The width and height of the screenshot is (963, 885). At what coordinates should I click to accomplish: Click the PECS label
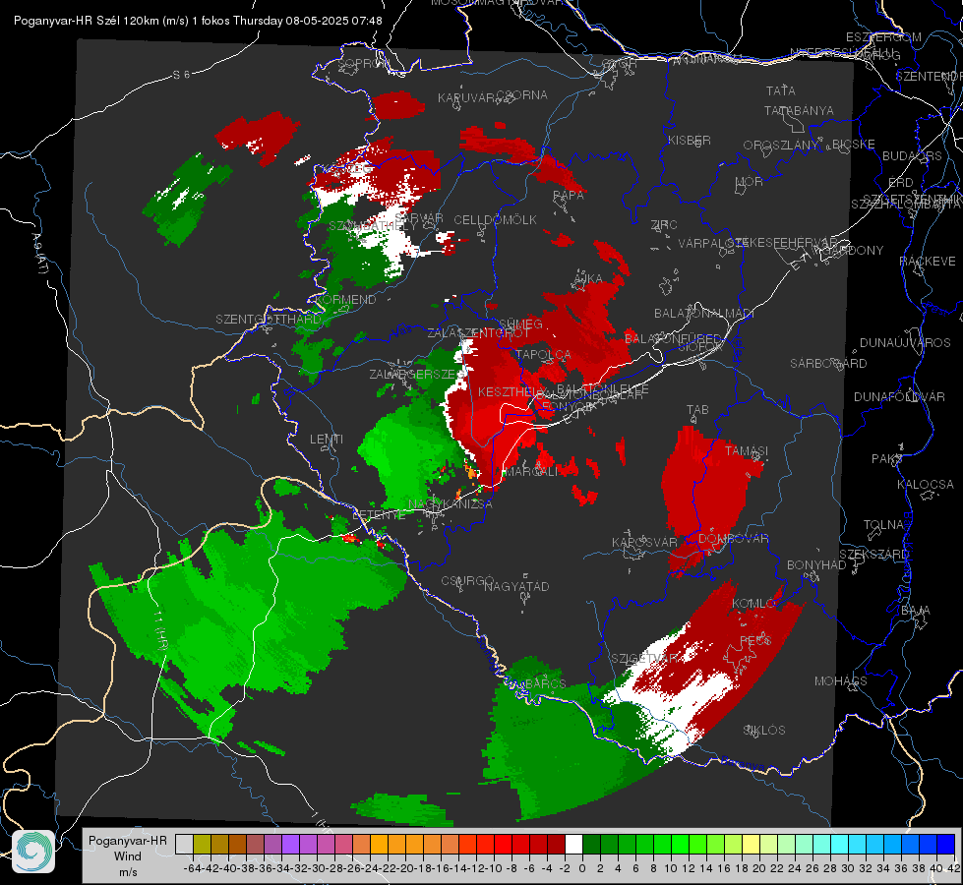click(754, 640)
